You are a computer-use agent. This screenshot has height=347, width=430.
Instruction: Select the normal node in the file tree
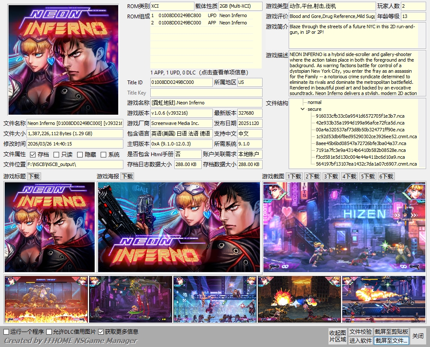click(314, 102)
